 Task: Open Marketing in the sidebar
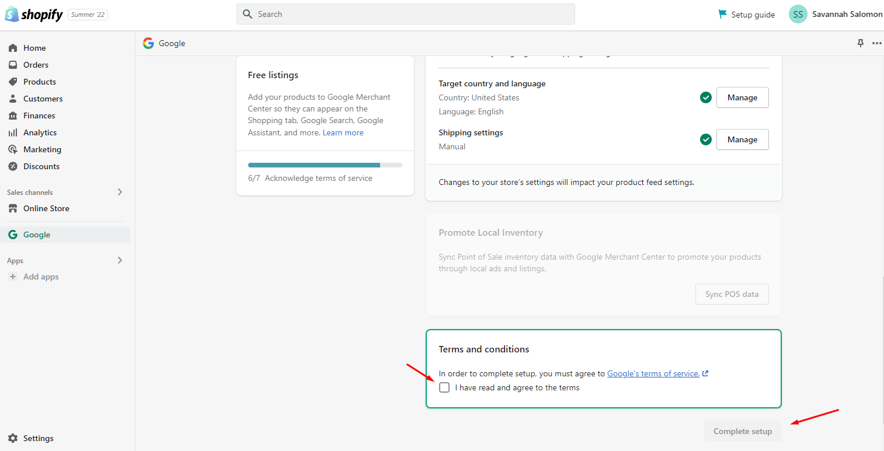coord(42,149)
